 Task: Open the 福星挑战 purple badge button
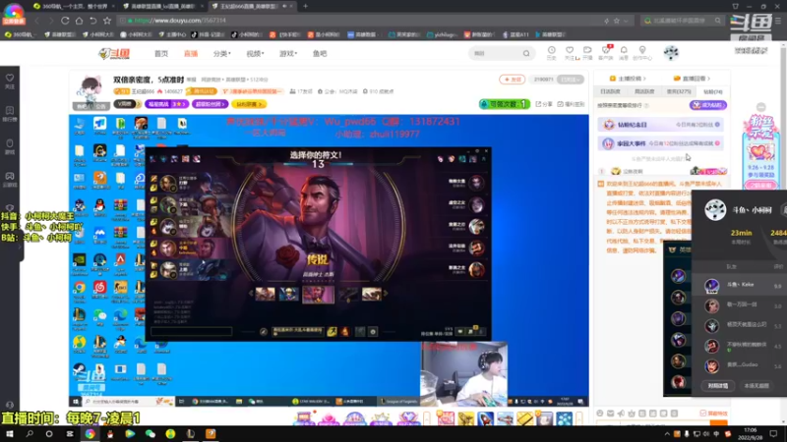[x=166, y=104]
